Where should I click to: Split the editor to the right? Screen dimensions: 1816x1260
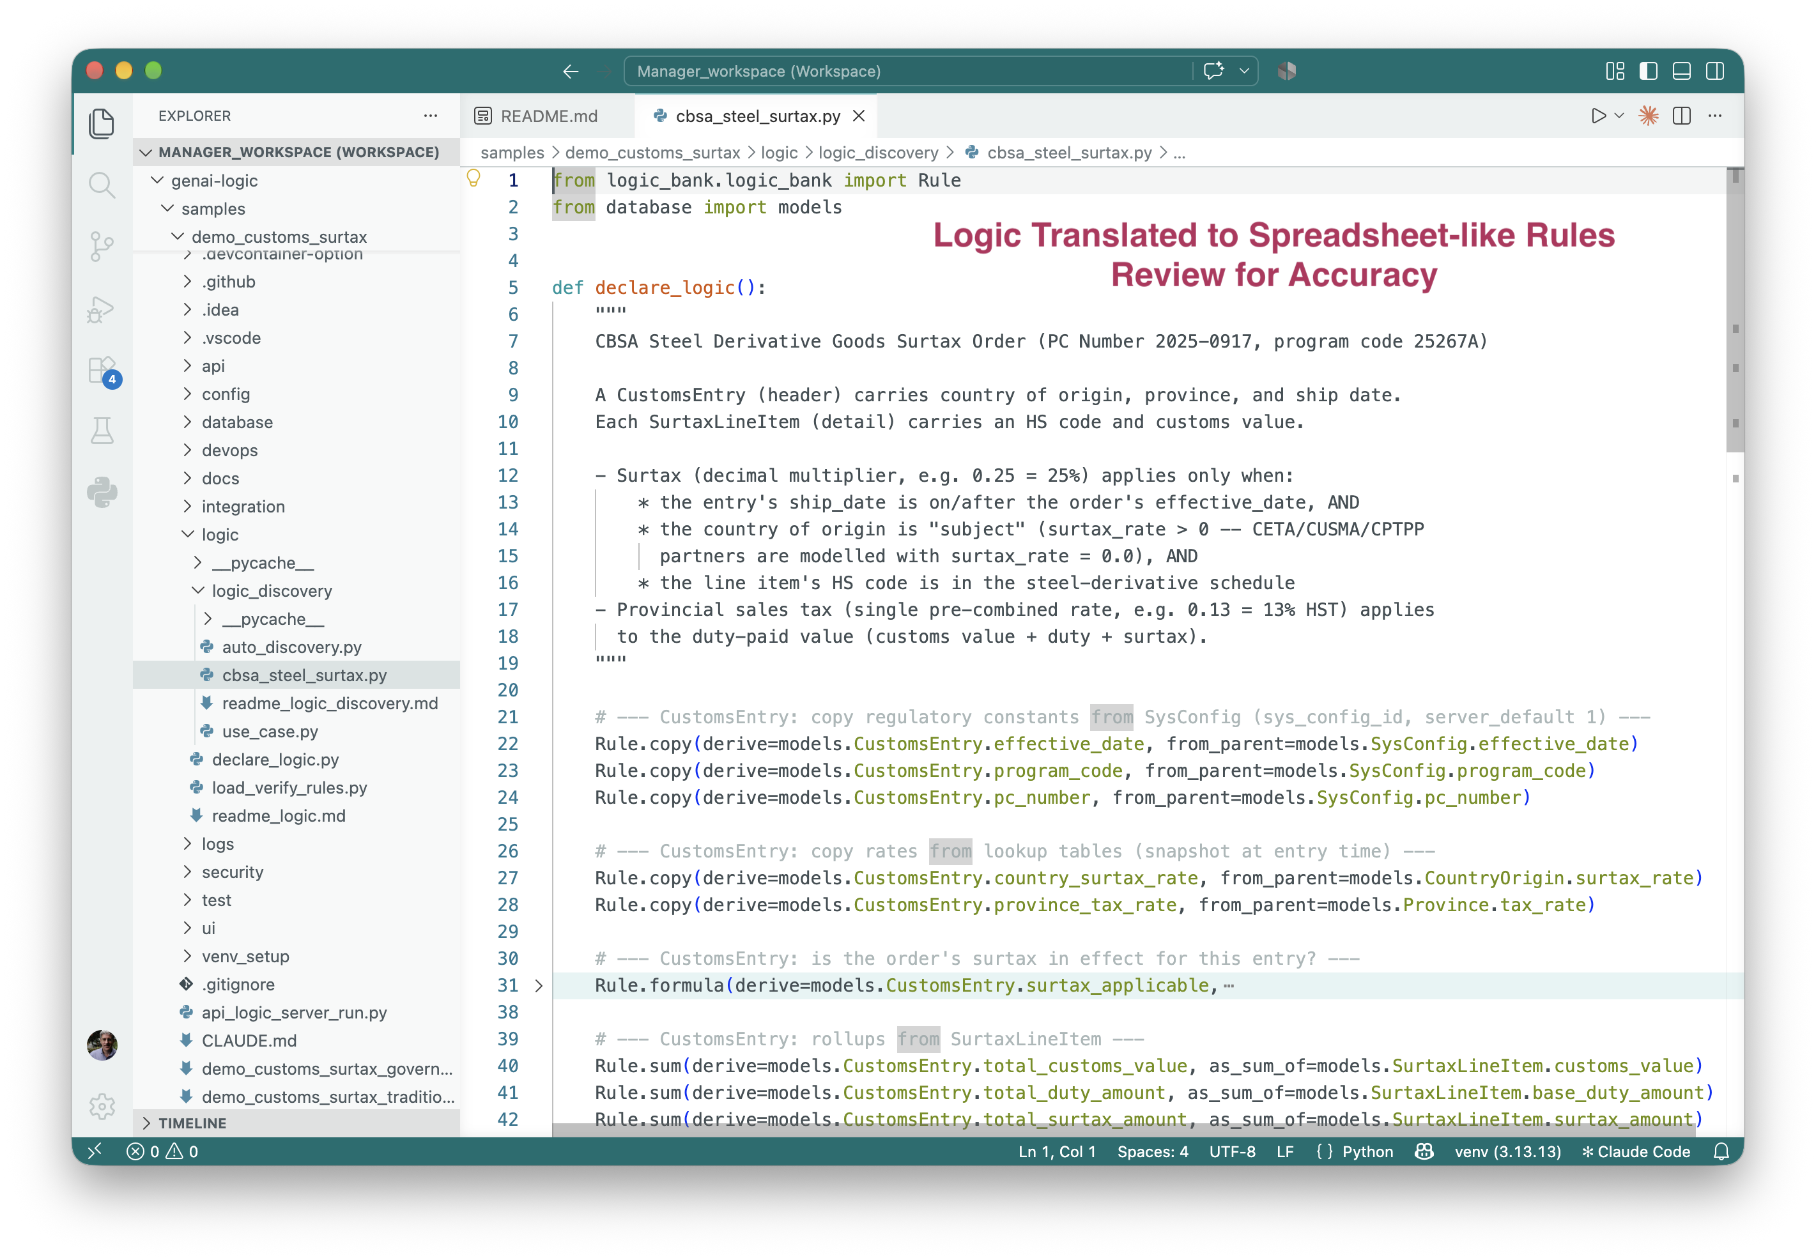pyautogui.click(x=1681, y=116)
